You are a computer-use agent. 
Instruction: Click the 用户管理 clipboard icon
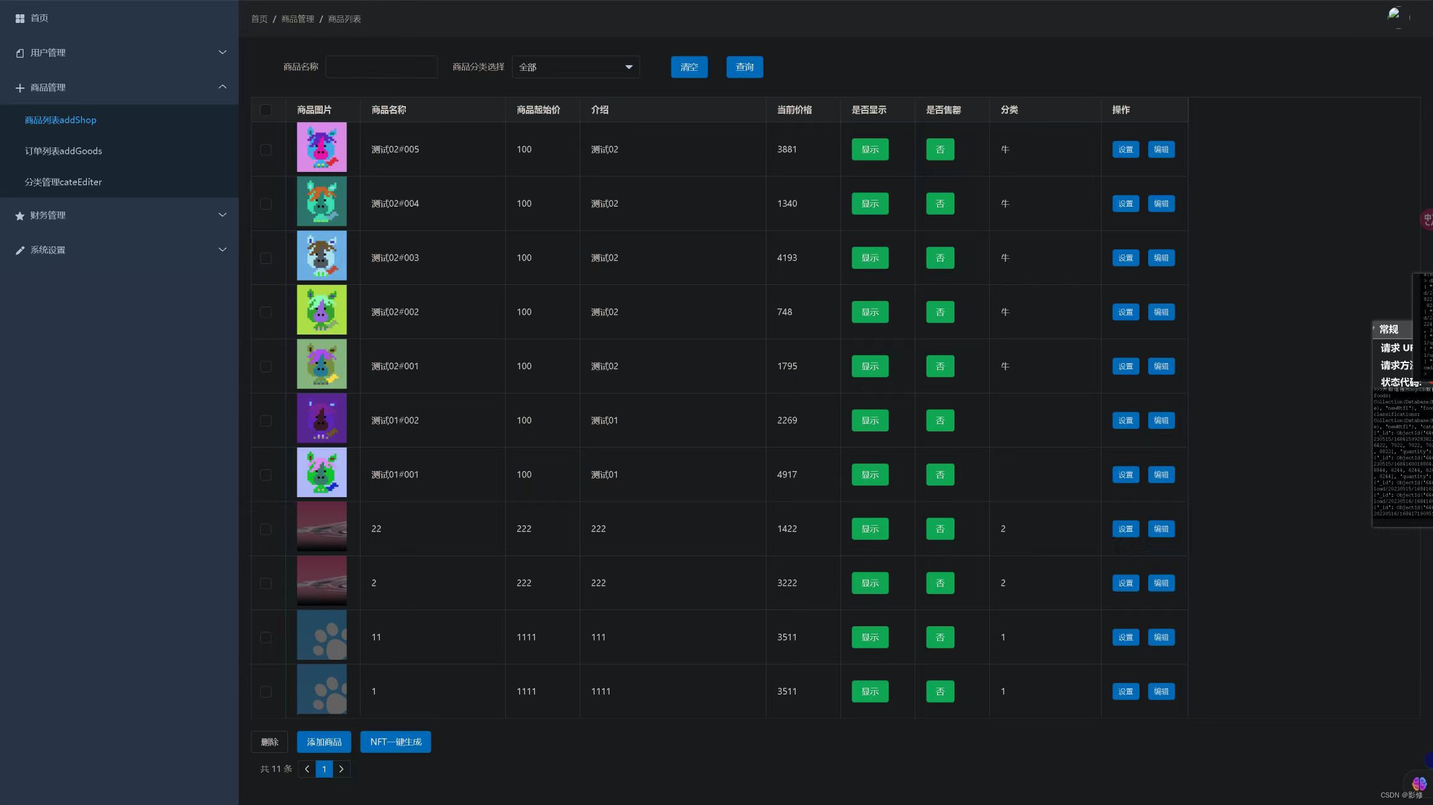pos(20,53)
